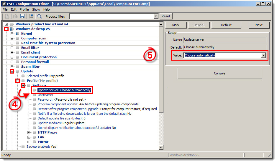
Task: Toggle the mark box beside Backup enabled
Action: [23, 147]
